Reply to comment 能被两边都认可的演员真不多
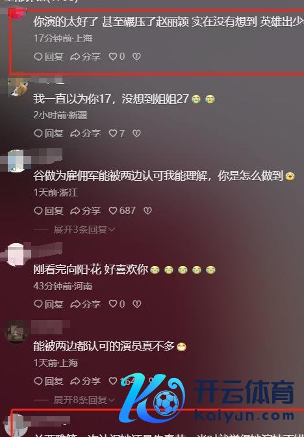304x437 pixels. click(x=49, y=380)
